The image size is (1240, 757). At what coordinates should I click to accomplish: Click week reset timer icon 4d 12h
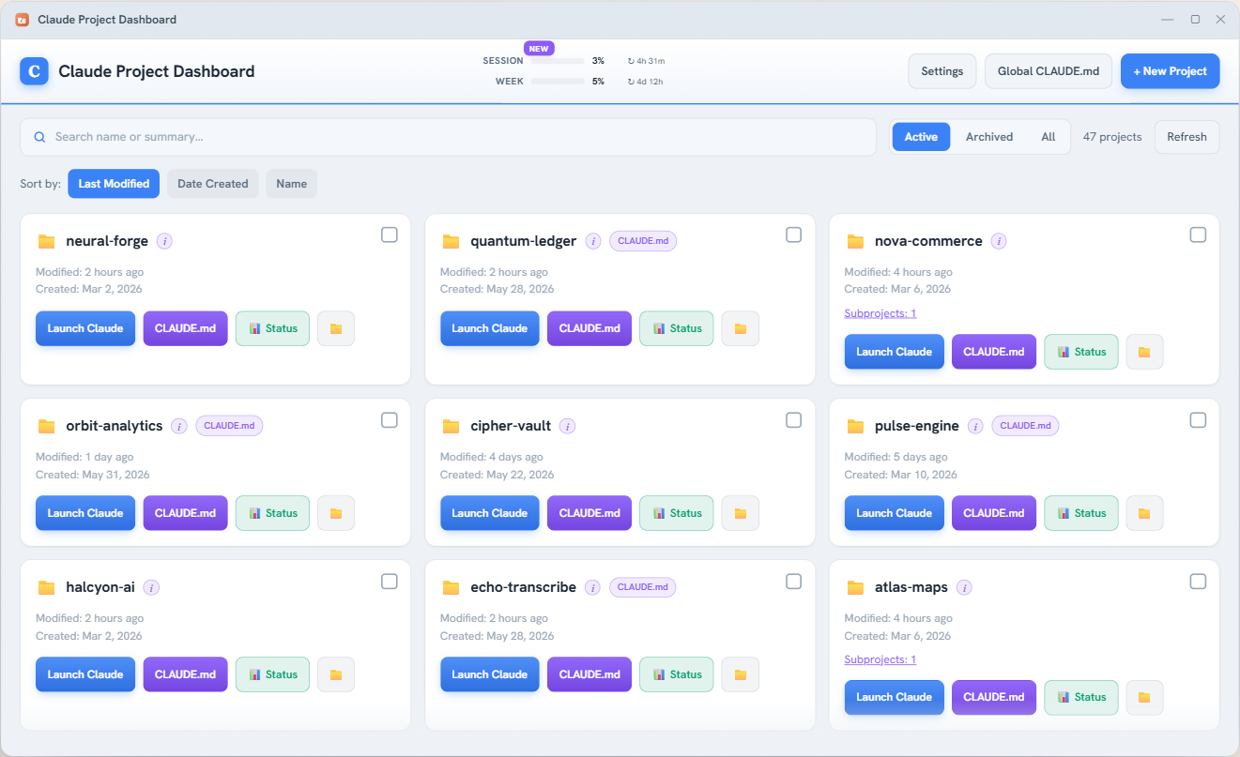(632, 82)
